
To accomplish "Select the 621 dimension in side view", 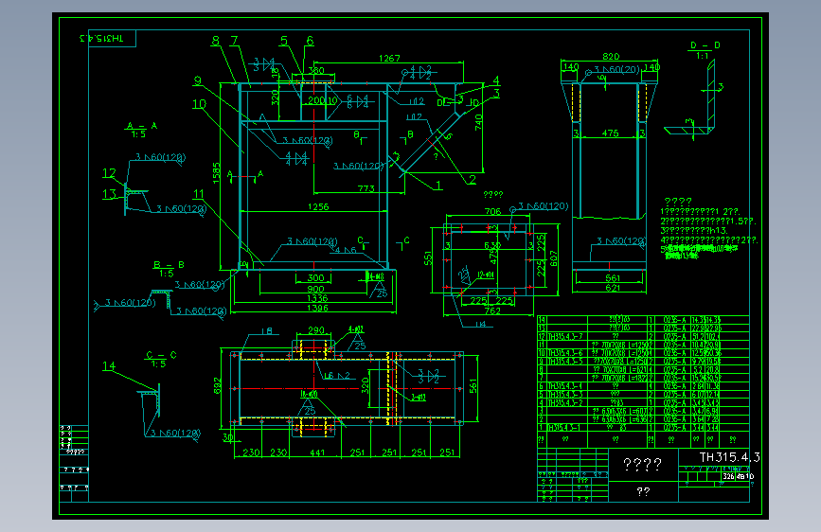I will [x=613, y=288].
